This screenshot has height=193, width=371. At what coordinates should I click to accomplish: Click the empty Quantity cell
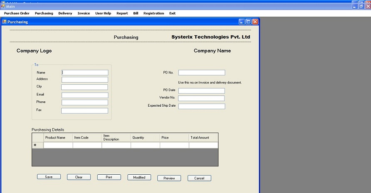click(x=145, y=145)
